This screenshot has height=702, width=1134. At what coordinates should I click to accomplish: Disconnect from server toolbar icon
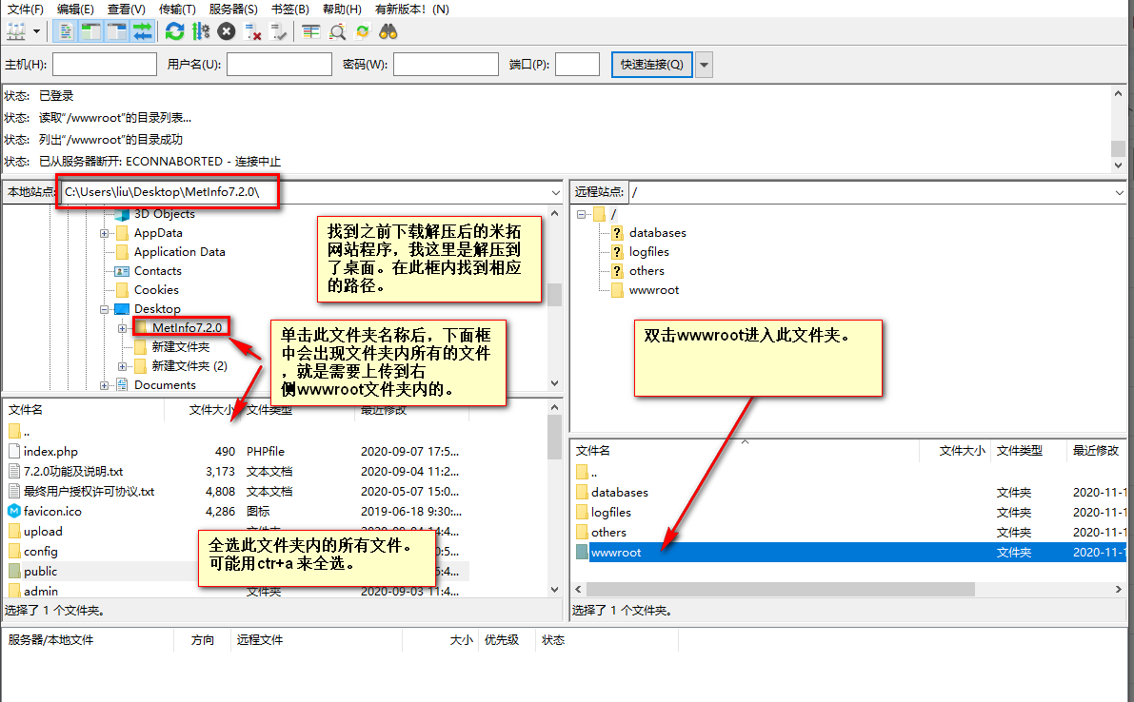252,31
